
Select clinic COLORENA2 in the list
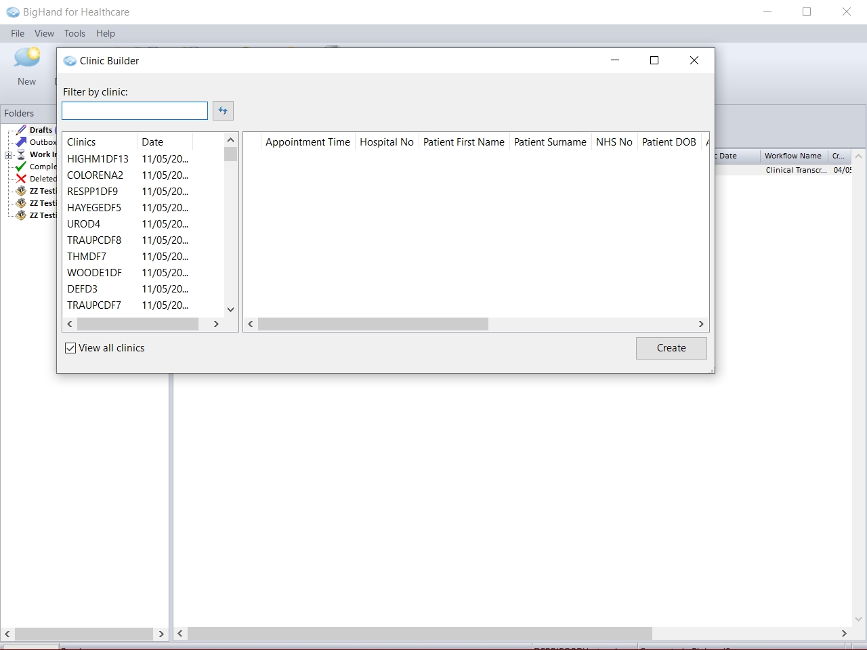coord(95,175)
